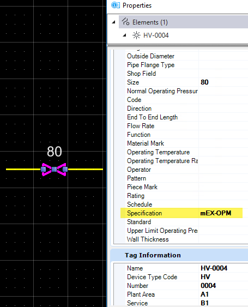Click the HV-0004 element icon
Viewport: 248px width, 307px height.
click(x=136, y=35)
